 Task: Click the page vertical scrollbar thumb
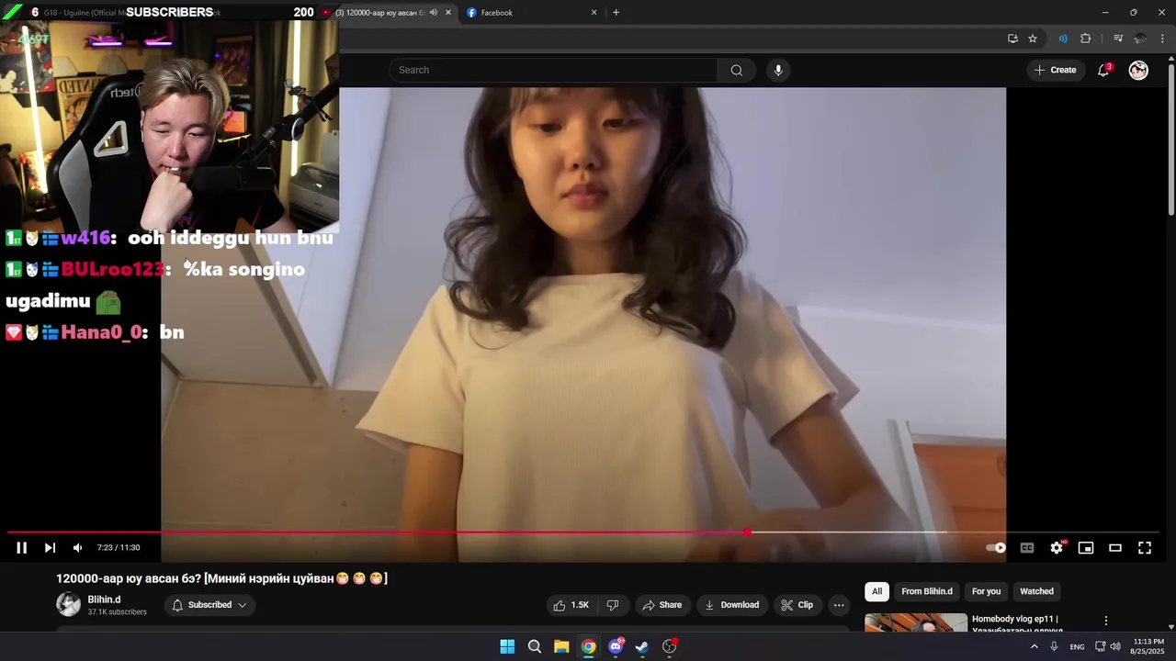tap(1171, 140)
